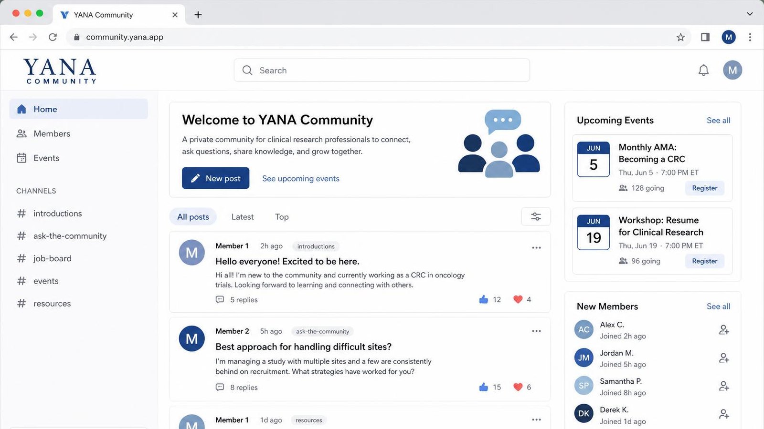Image resolution: width=764 pixels, height=429 pixels.
Task: Follow the See upcoming events link
Action: (301, 178)
